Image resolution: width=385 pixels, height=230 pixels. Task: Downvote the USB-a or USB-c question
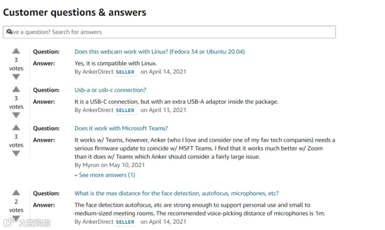click(16, 115)
